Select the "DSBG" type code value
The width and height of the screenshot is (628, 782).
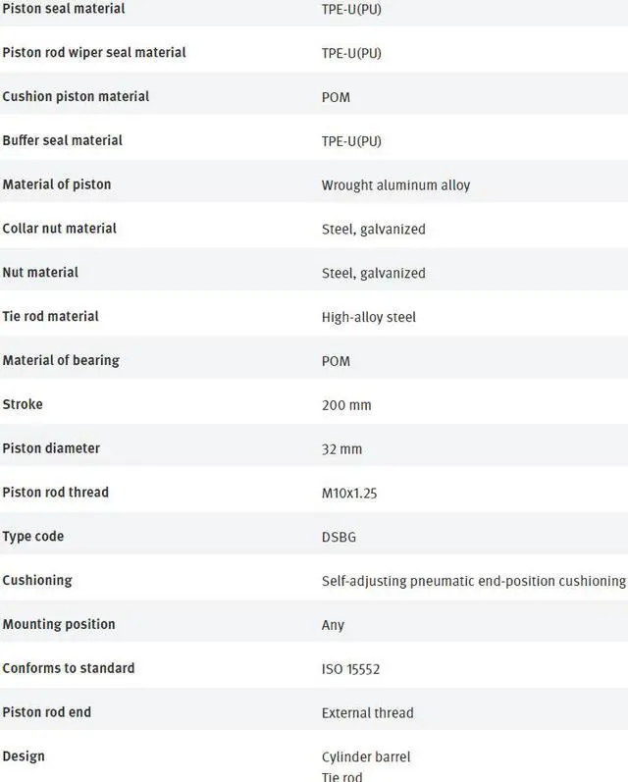(x=340, y=537)
